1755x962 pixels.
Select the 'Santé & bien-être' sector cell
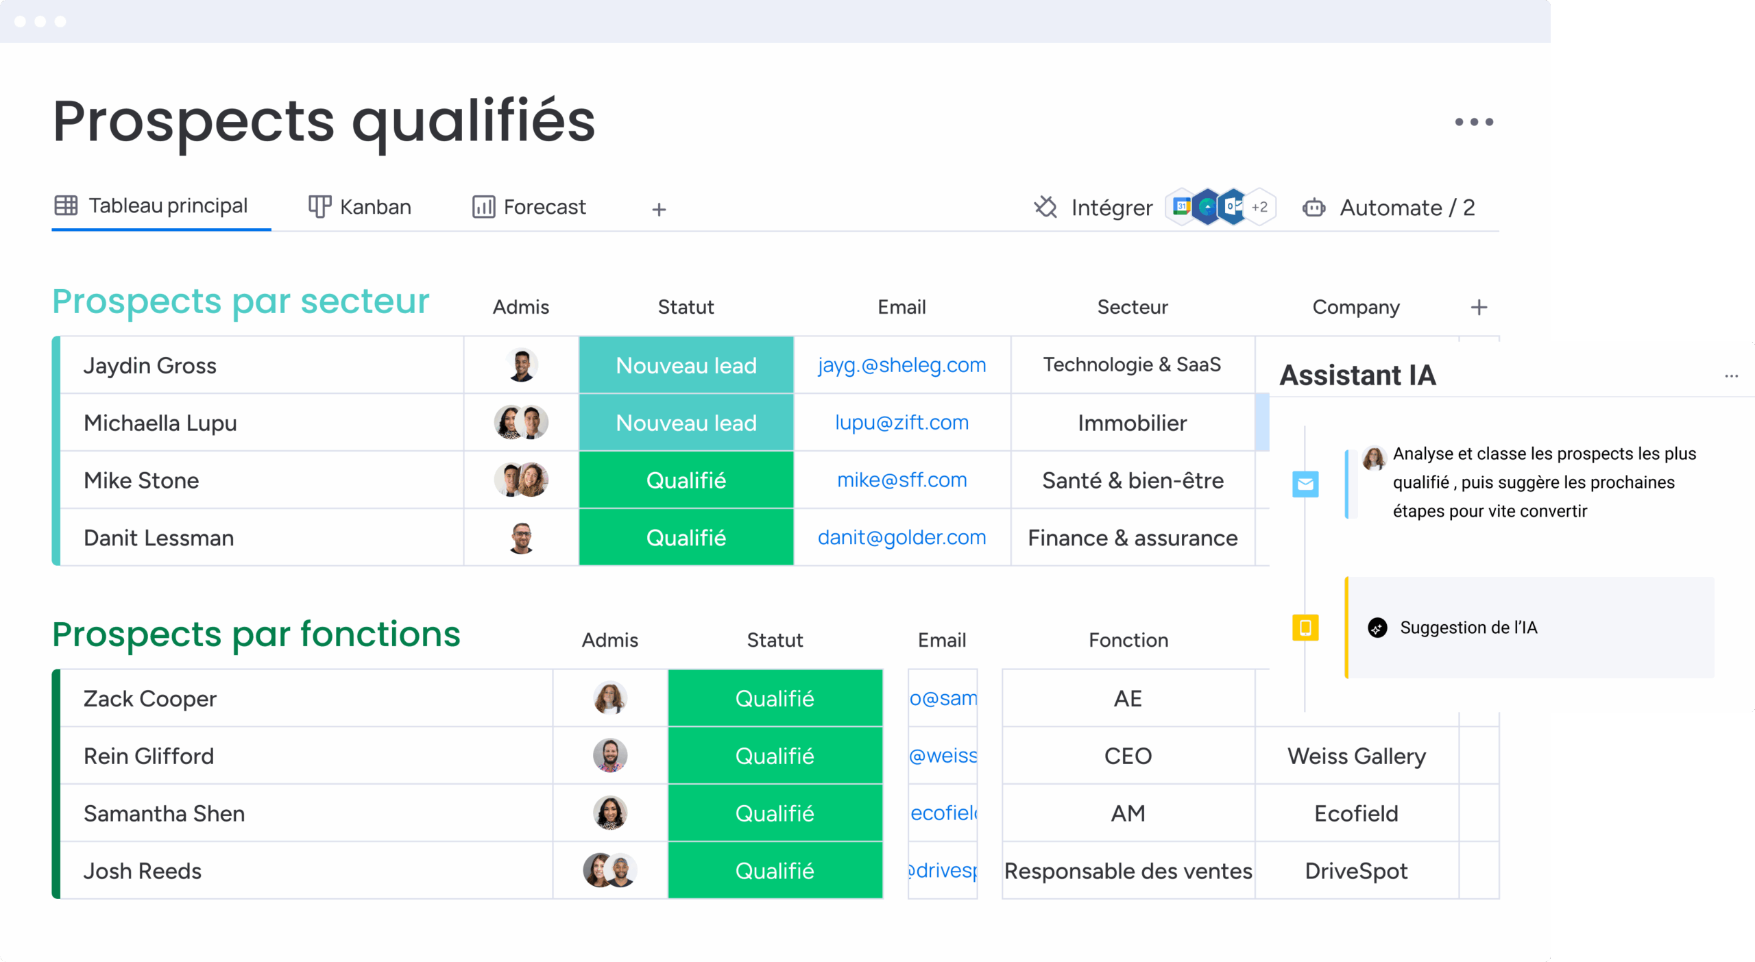(1133, 480)
